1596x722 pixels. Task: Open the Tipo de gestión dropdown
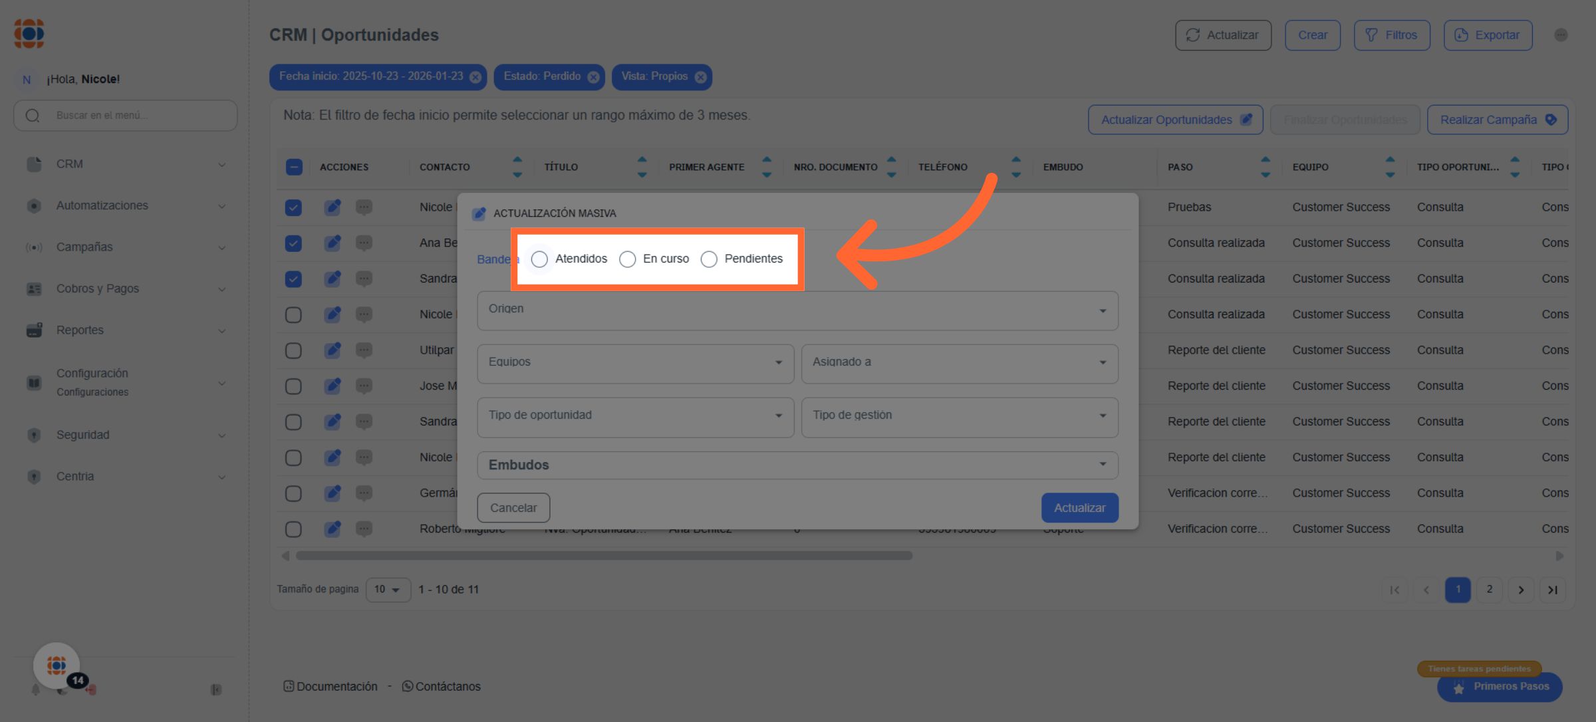point(959,417)
